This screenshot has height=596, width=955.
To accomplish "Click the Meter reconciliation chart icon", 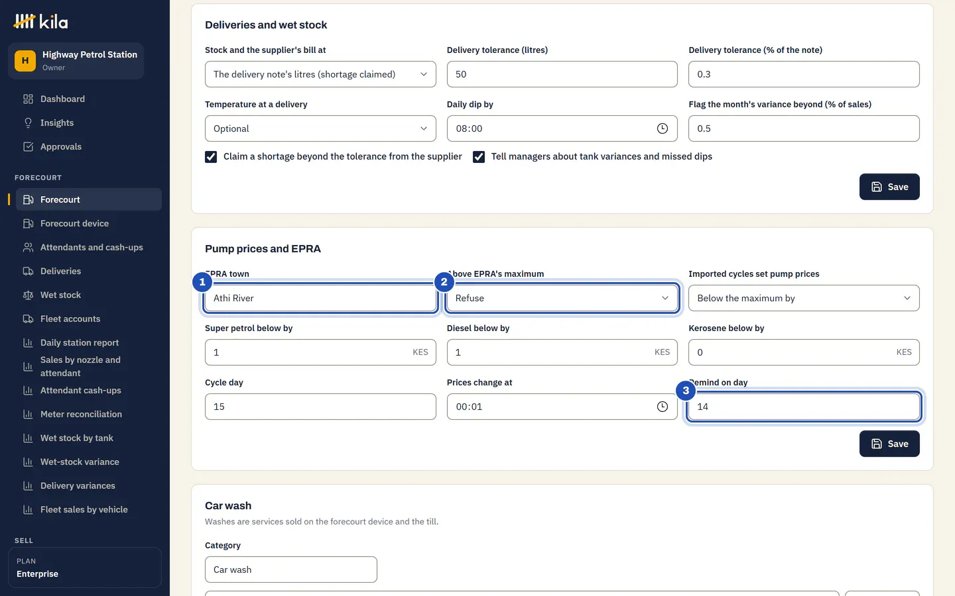I will [x=28, y=414].
